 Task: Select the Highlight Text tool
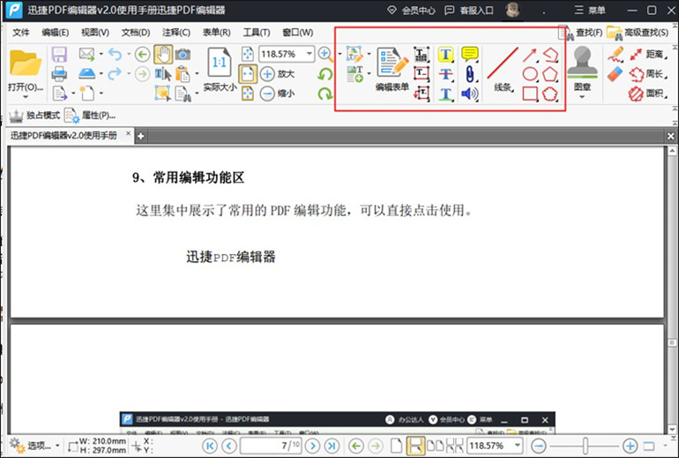click(x=445, y=55)
